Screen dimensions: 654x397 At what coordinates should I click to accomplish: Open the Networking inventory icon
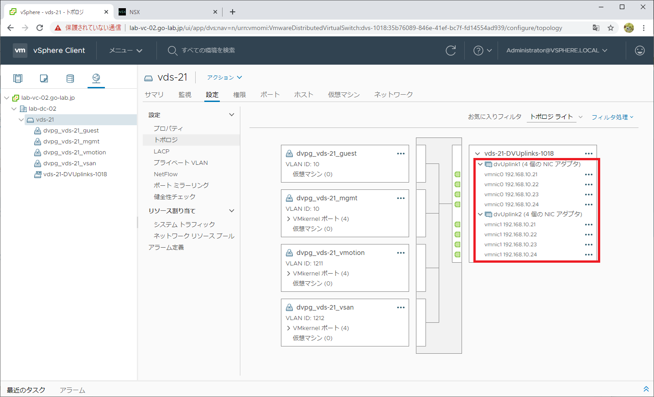tap(96, 78)
